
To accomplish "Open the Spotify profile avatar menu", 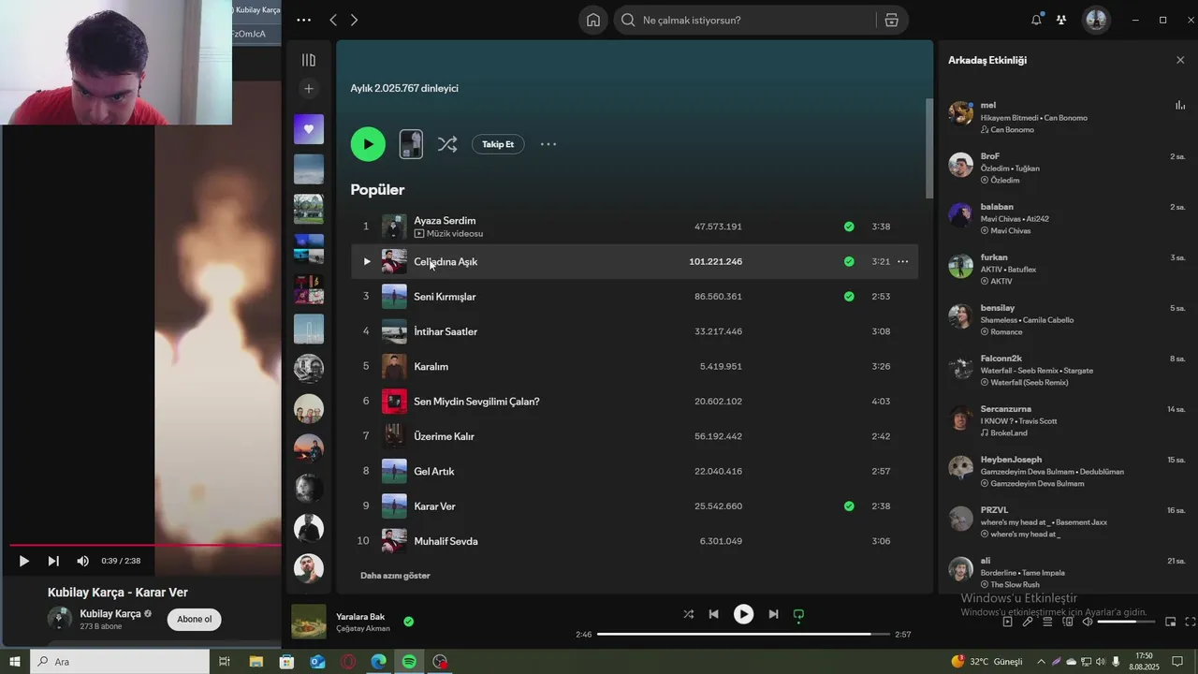I will 1096,20.
